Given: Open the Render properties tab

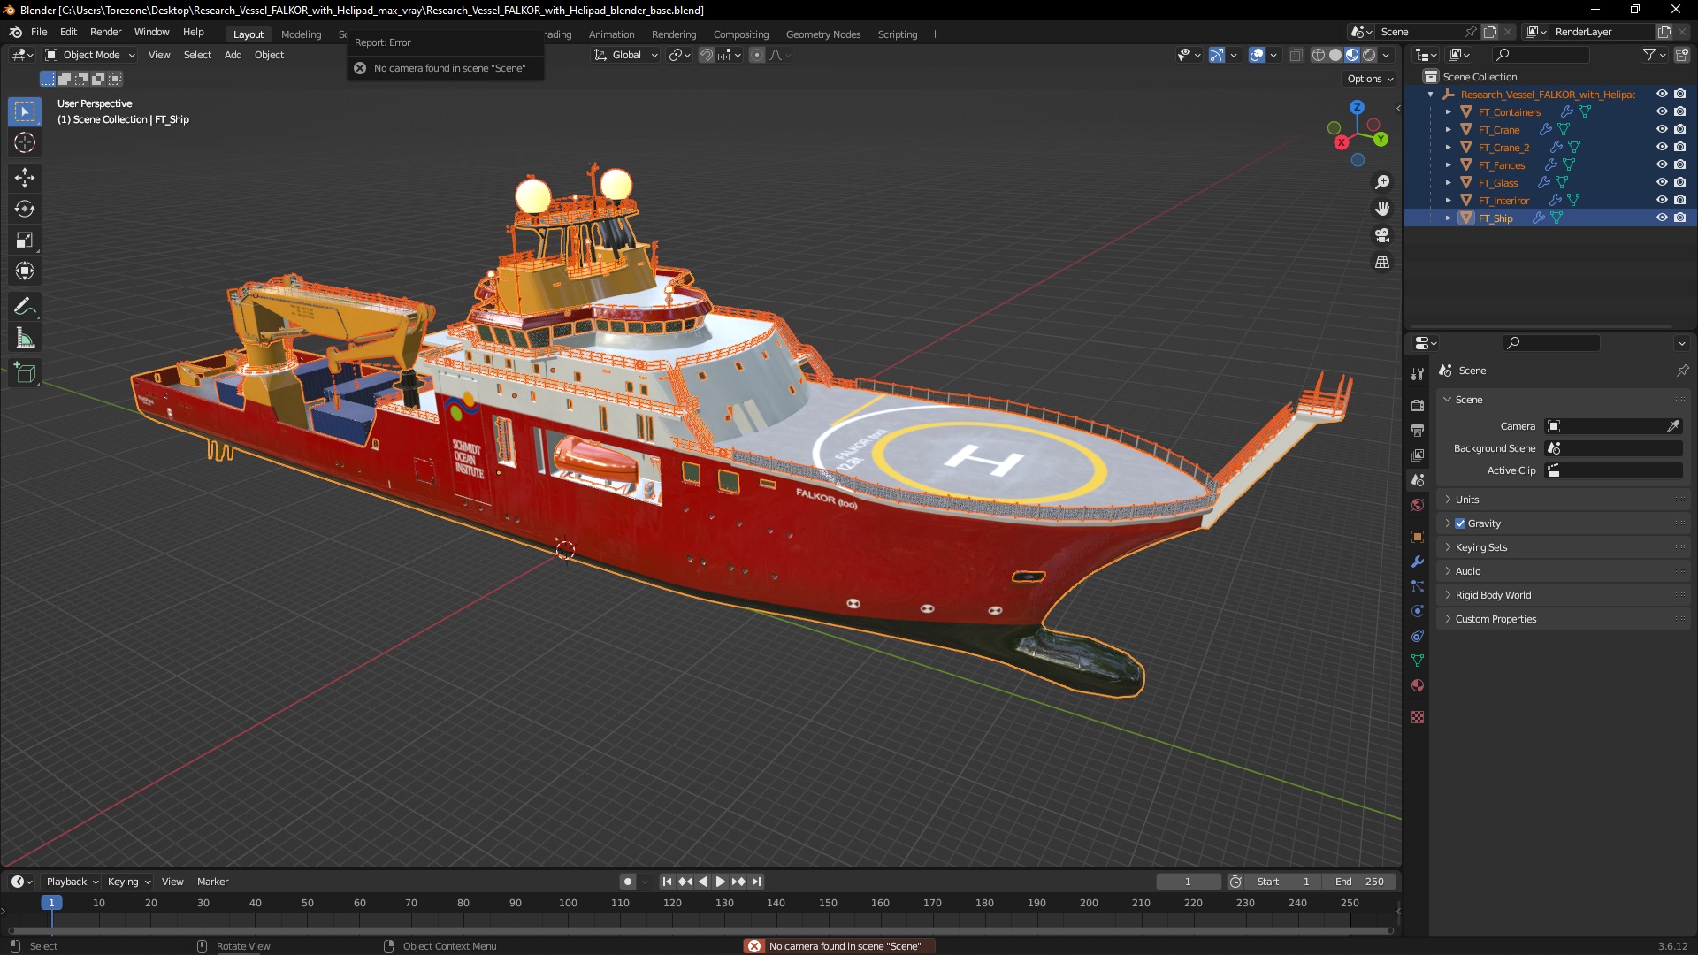Looking at the screenshot, I should pyautogui.click(x=1418, y=406).
